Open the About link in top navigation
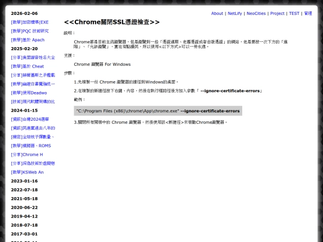Viewport: 323px width, 242px height. pyautogui.click(x=217, y=13)
